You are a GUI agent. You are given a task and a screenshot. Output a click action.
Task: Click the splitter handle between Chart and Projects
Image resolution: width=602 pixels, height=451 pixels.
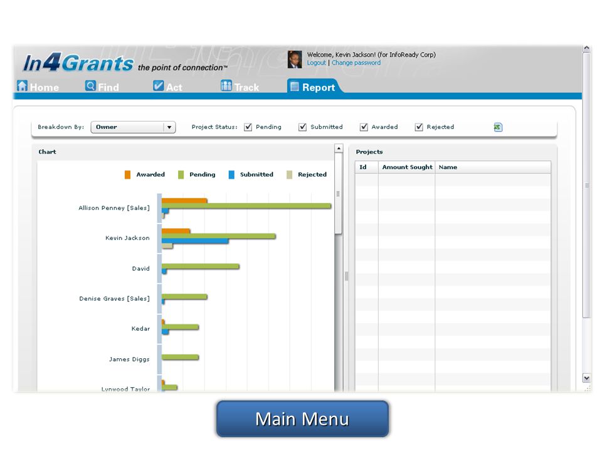(x=346, y=276)
